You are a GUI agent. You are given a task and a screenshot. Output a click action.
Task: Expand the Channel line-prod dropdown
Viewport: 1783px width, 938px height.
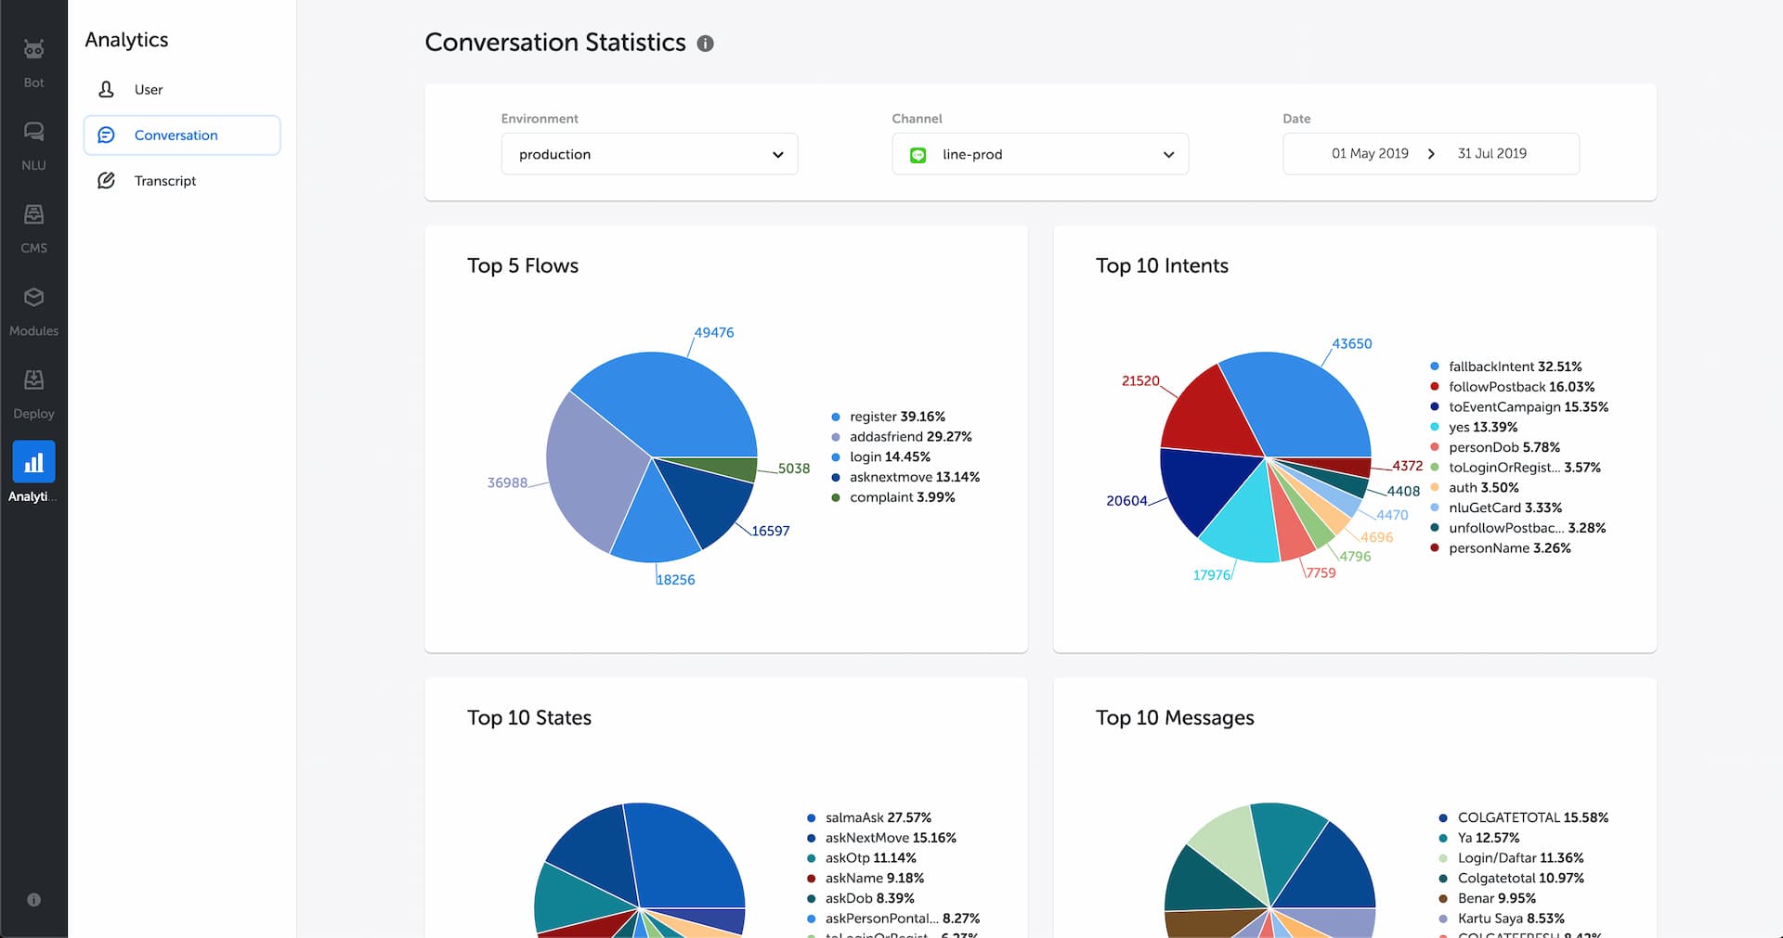pyautogui.click(x=1040, y=154)
